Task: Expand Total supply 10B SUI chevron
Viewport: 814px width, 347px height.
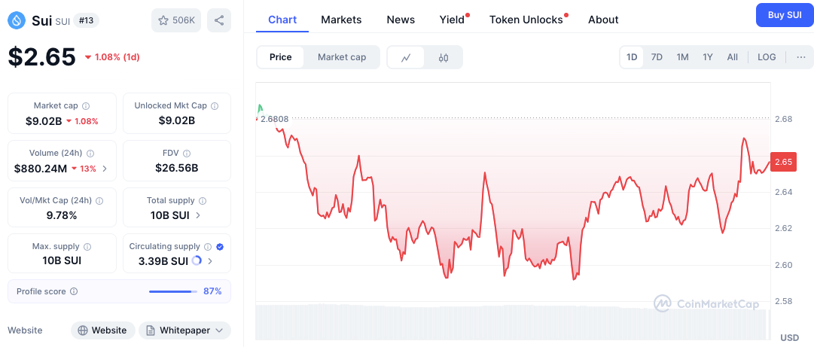Action: coord(198,215)
